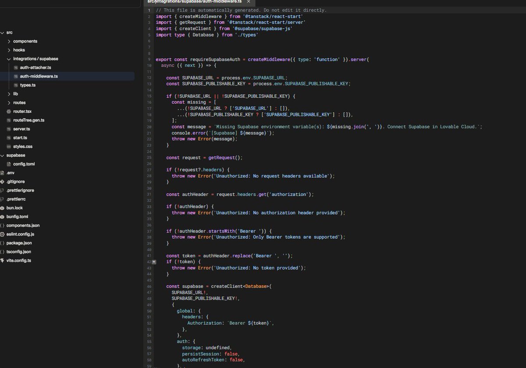Image resolution: width=526 pixels, height=368 pixels.
Task: Collapse the root supabase folder chevron
Action: coord(2,156)
